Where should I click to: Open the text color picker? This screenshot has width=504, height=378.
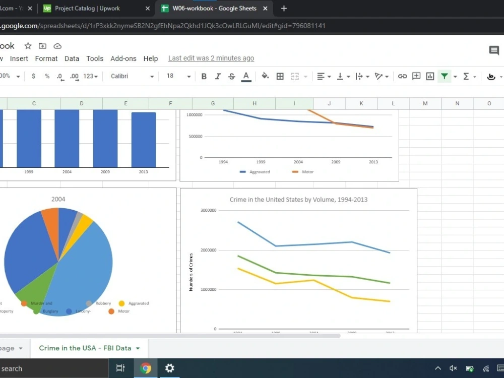tap(246, 77)
